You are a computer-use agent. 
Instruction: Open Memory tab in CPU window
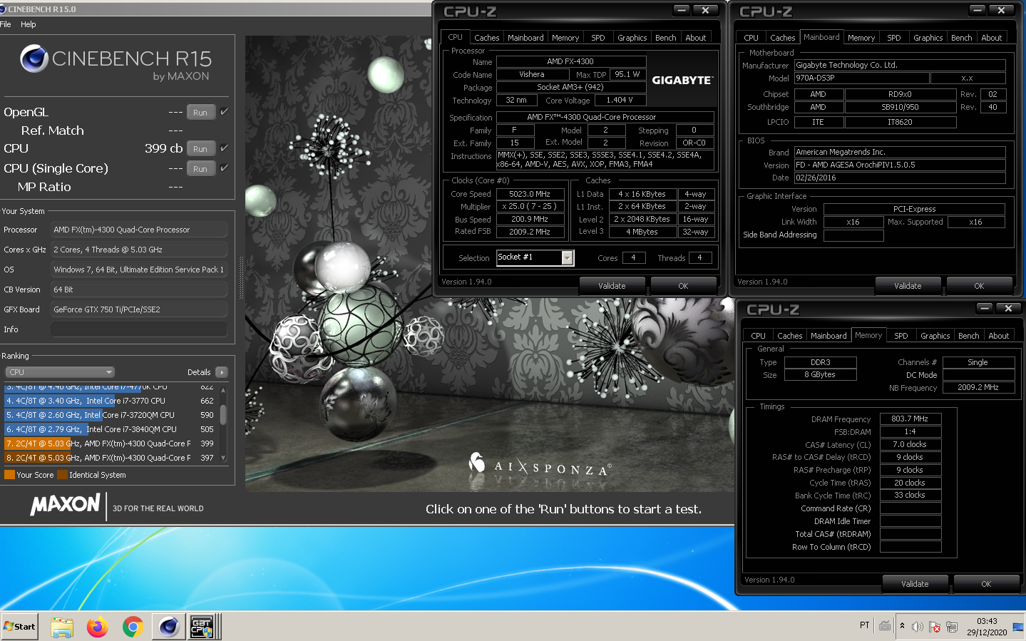(565, 38)
